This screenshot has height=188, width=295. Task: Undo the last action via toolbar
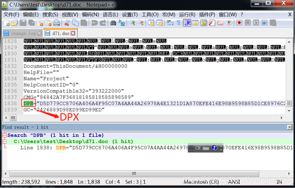click(94, 23)
